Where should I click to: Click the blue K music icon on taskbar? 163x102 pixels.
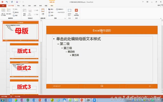pos(10,100)
